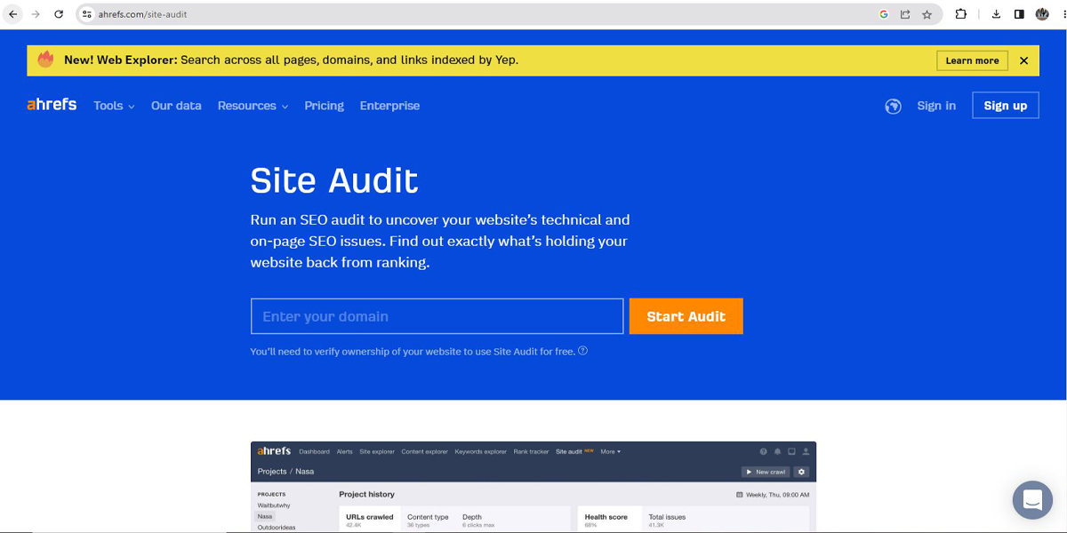Click the browser forward arrow
Viewport: 1067px width, 533px height.
coord(36,14)
